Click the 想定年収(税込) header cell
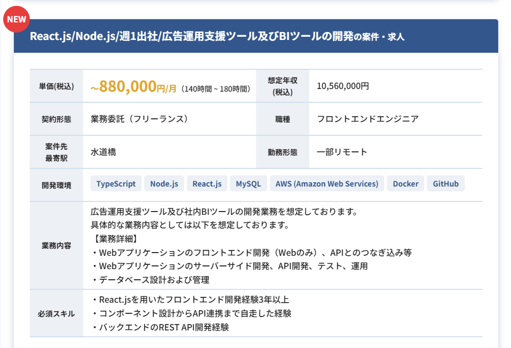Screen dimensions: 511x348 (282, 86)
